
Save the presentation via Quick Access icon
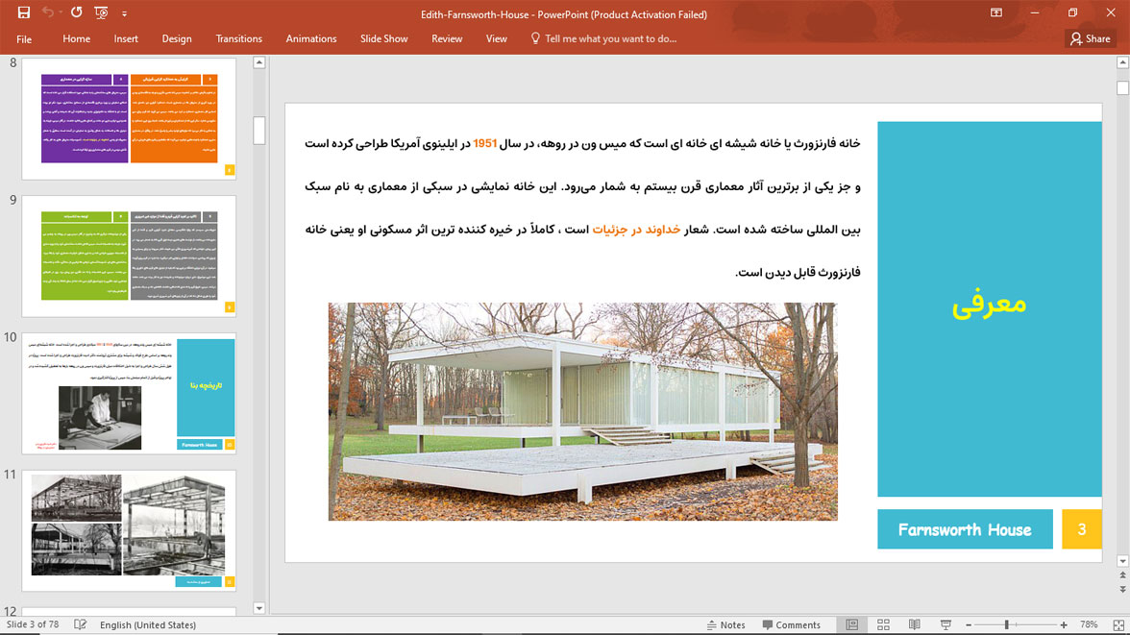click(24, 12)
